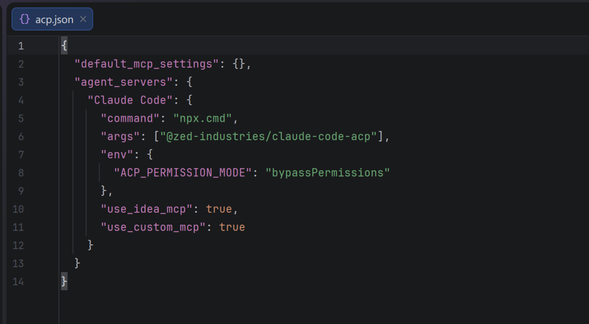This screenshot has height=324, width=589.
Task: Click the "npx.cmd" string value
Action: 203,118
